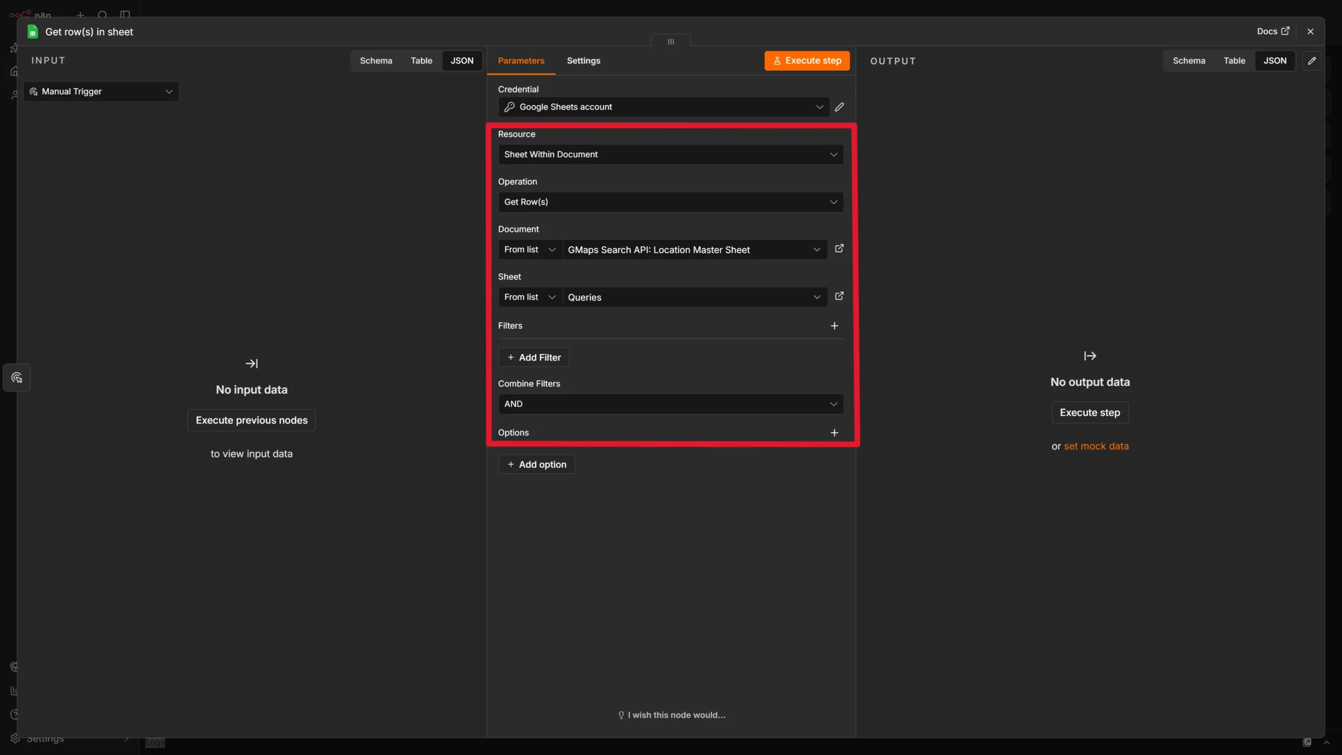The image size is (1342, 755).
Task: Click the Google Sheets node icon in header
Action: pyautogui.click(x=33, y=32)
